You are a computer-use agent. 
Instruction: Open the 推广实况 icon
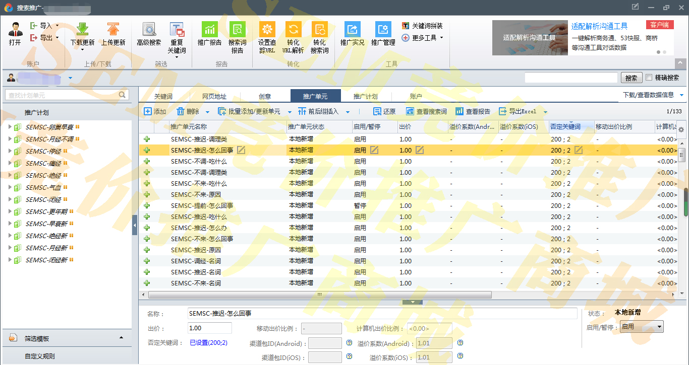pos(352,29)
